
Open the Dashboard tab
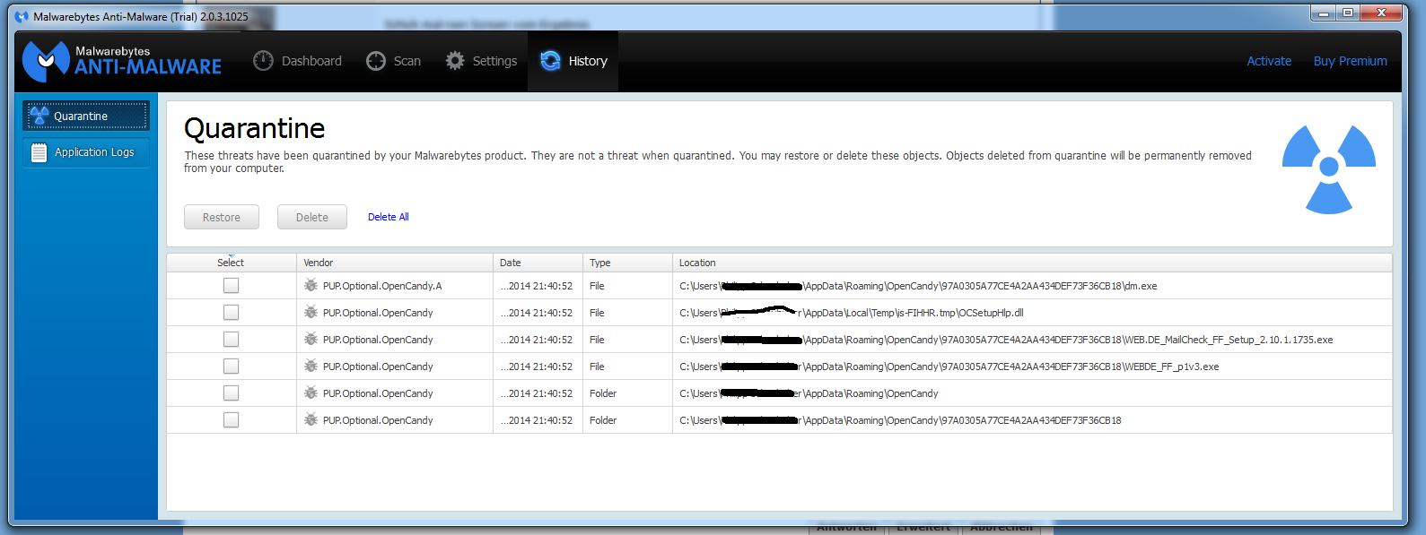(x=297, y=61)
